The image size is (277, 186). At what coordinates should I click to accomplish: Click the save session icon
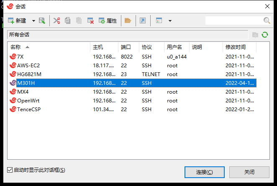[x=42, y=20]
